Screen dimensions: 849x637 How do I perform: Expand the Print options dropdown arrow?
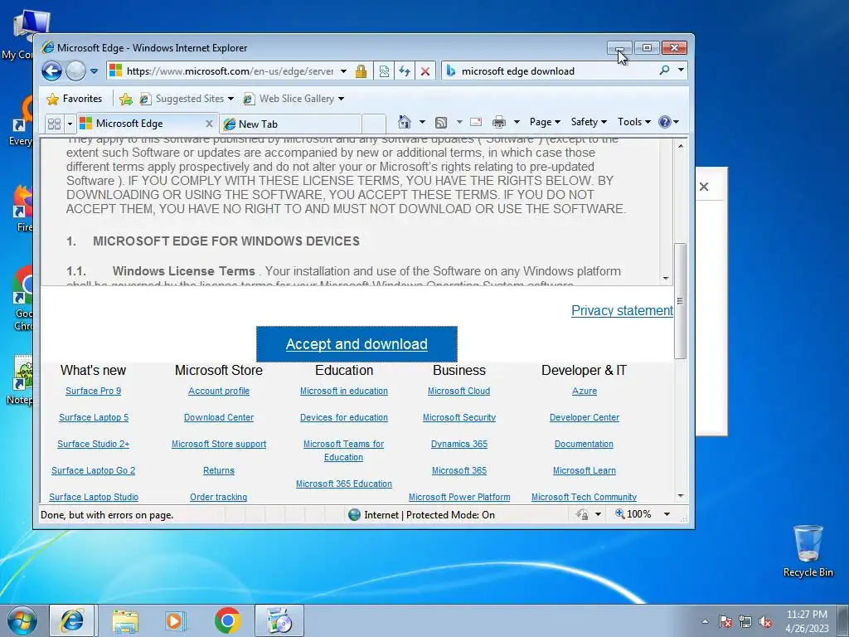coord(517,122)
